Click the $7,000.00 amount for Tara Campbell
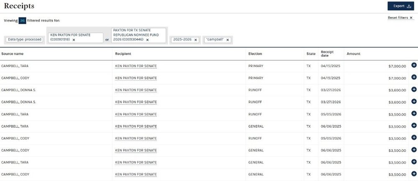Viewport: 418px width, 181px height. [397, 66]
